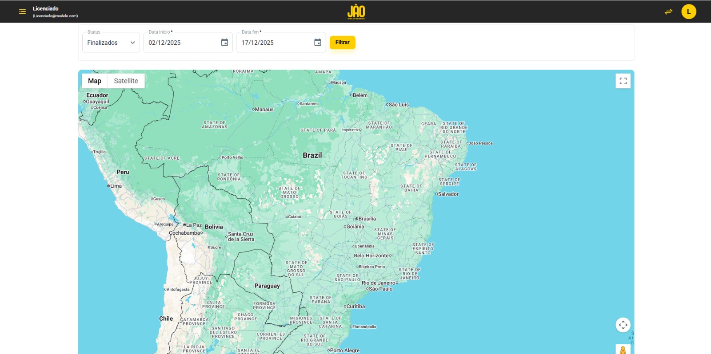Click São Paulo city label on map
Image resolution: width=711 pixels, height=354 pixels.
click(x=381, y=289)
